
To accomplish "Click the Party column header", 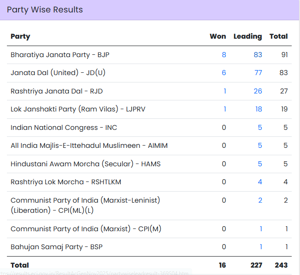I will 20,36.
